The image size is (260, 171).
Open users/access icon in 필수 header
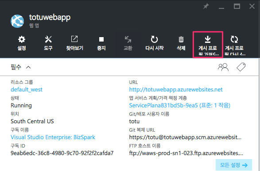click(223, 67)
